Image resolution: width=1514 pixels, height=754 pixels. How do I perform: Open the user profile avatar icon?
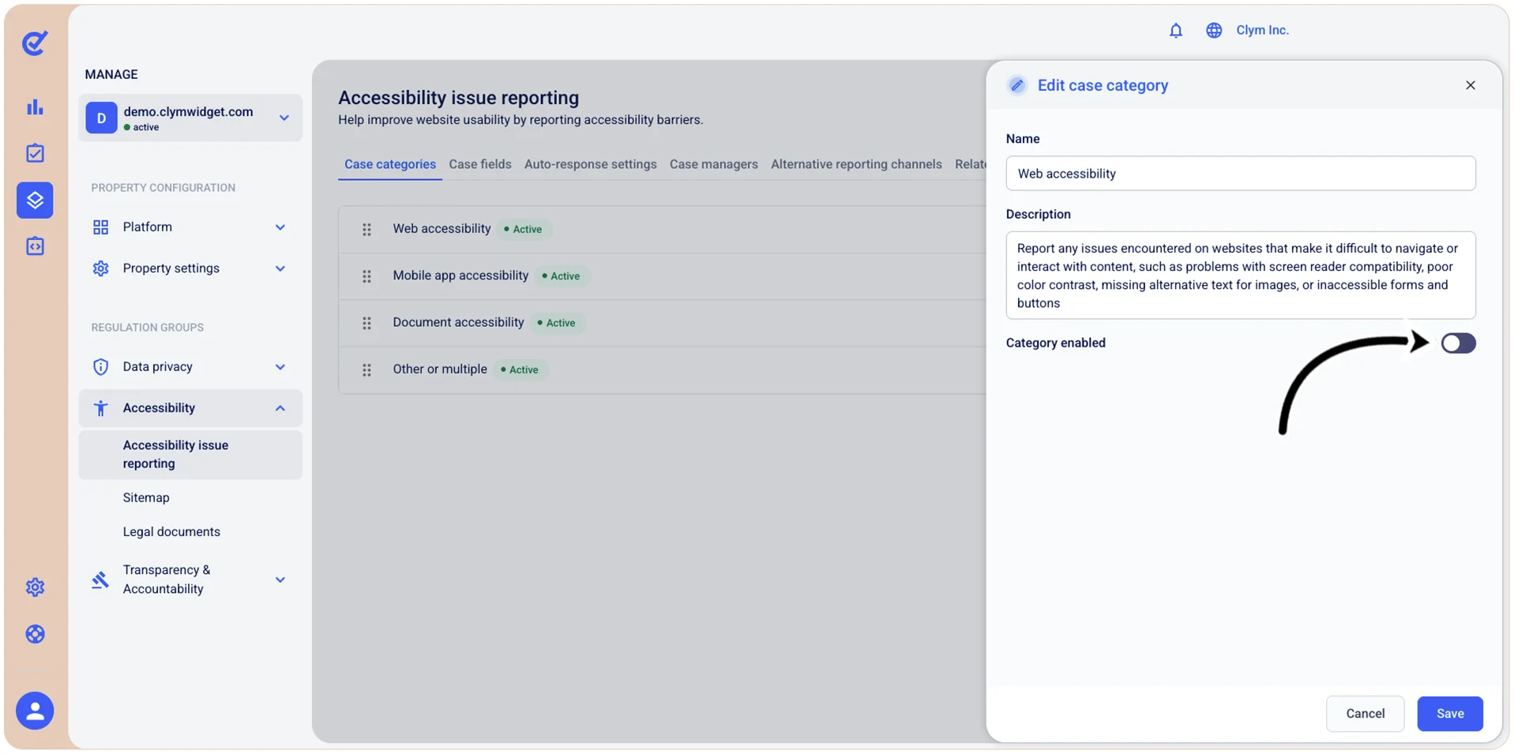click(35, 711)
